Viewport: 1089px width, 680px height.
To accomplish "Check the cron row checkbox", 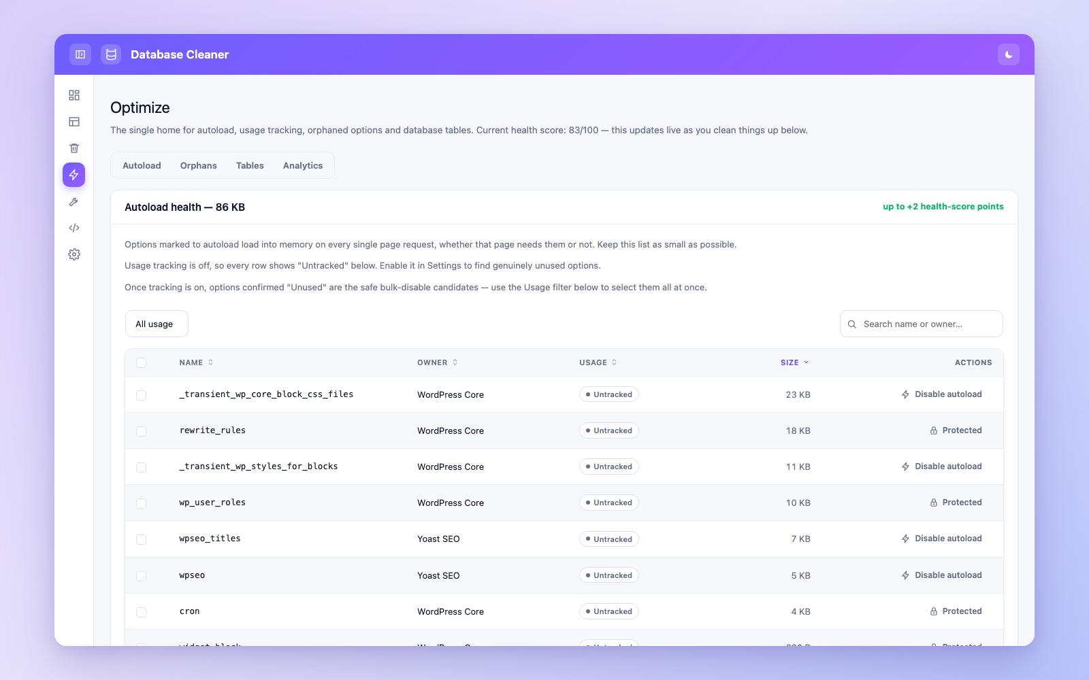I will [x=142, y=612].
